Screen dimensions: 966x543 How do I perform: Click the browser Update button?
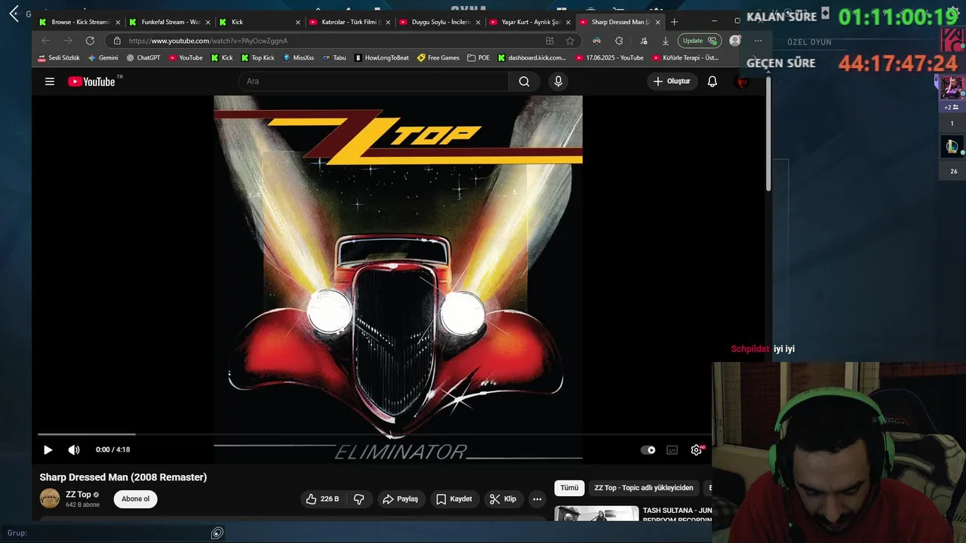pyautogui.click(x=699, y=41)
